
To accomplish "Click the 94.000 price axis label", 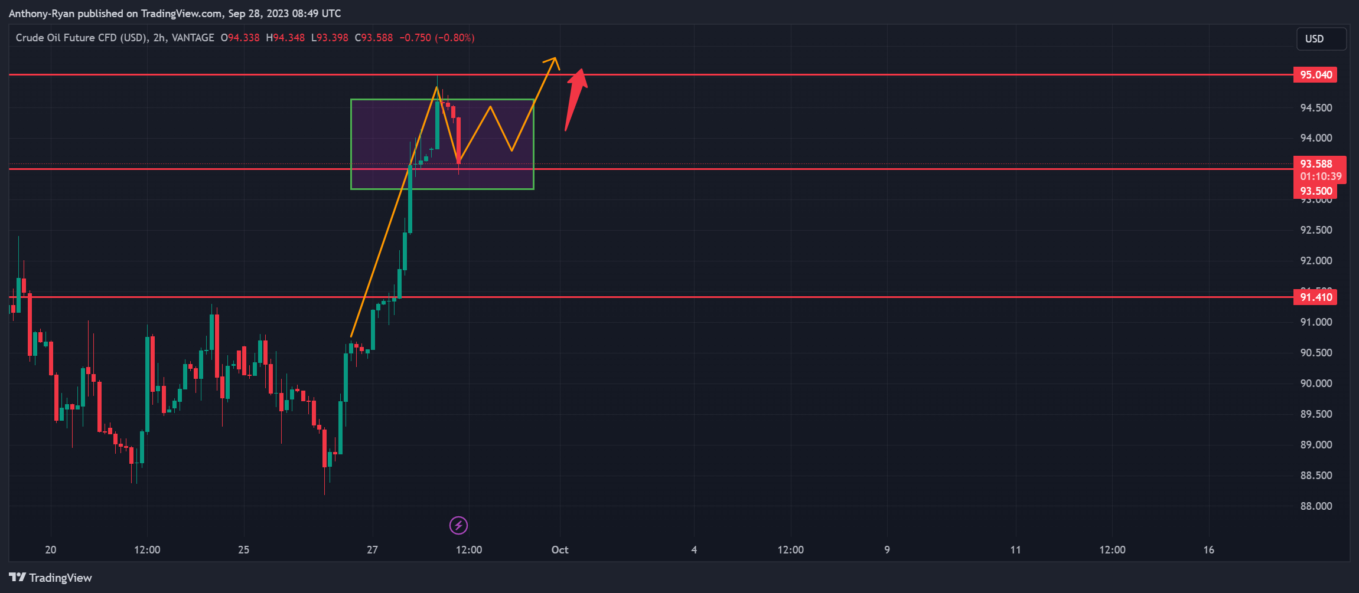I will [x=1316, y=138].
